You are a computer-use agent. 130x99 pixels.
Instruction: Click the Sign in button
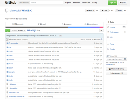pos(123,3)
